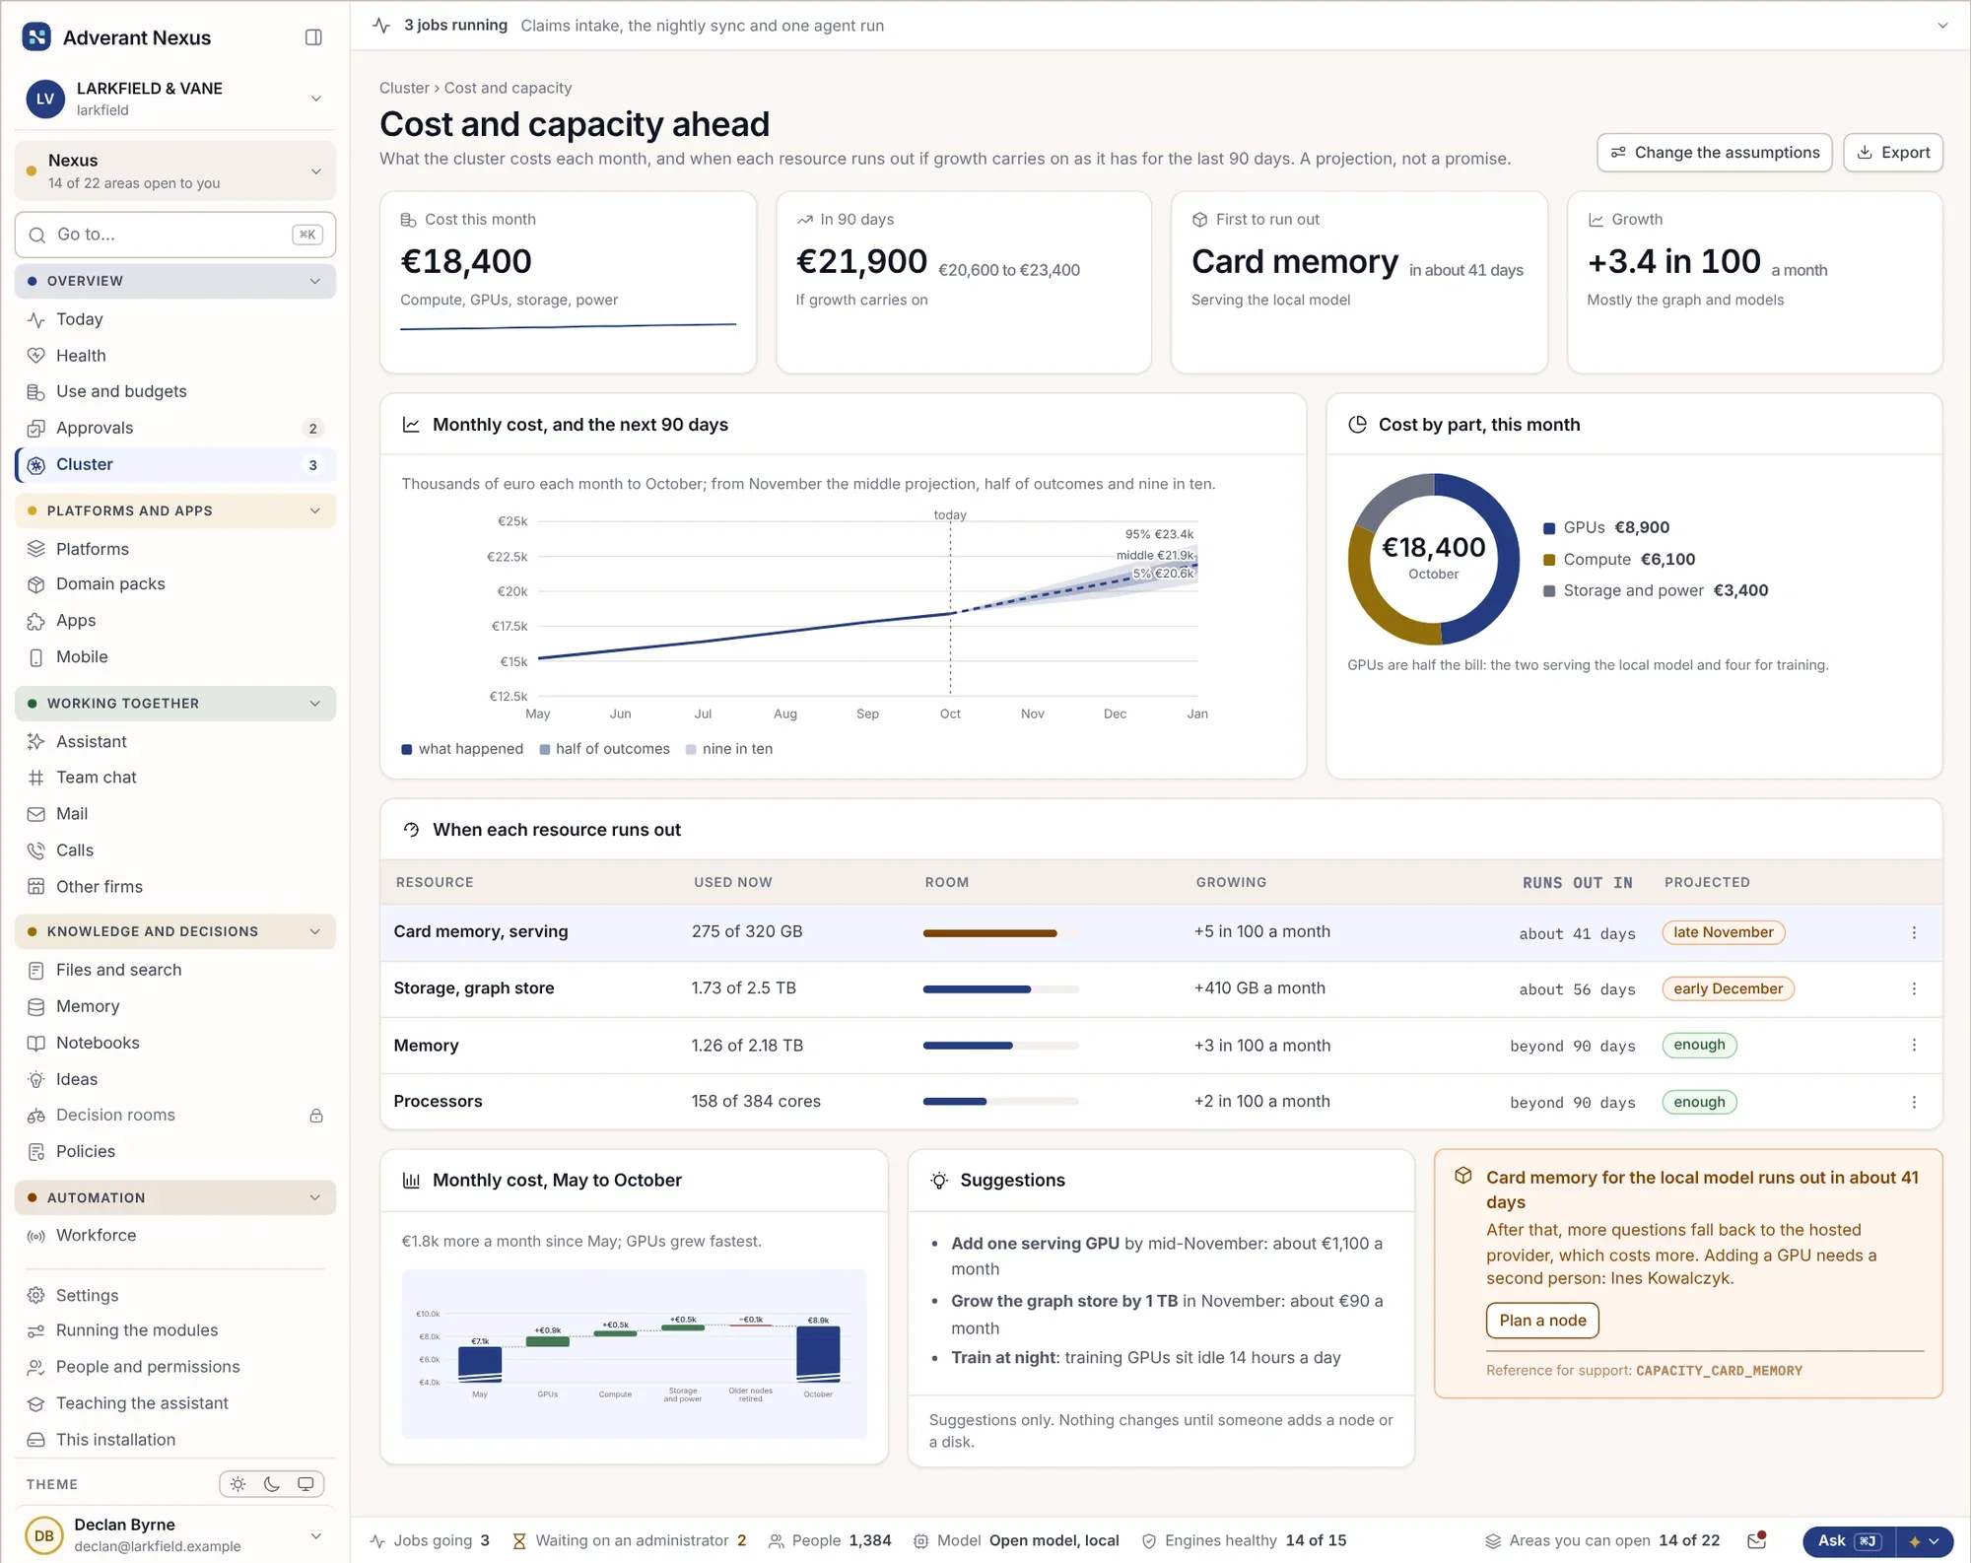1971x1563 pixels.
Task: Click the waterfall cost chart thumbnail
Action: (x=634, y=1354)
